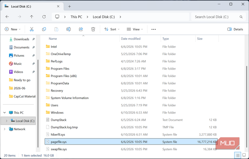
Task: Click the search magnifier icon
Action: 241,17
